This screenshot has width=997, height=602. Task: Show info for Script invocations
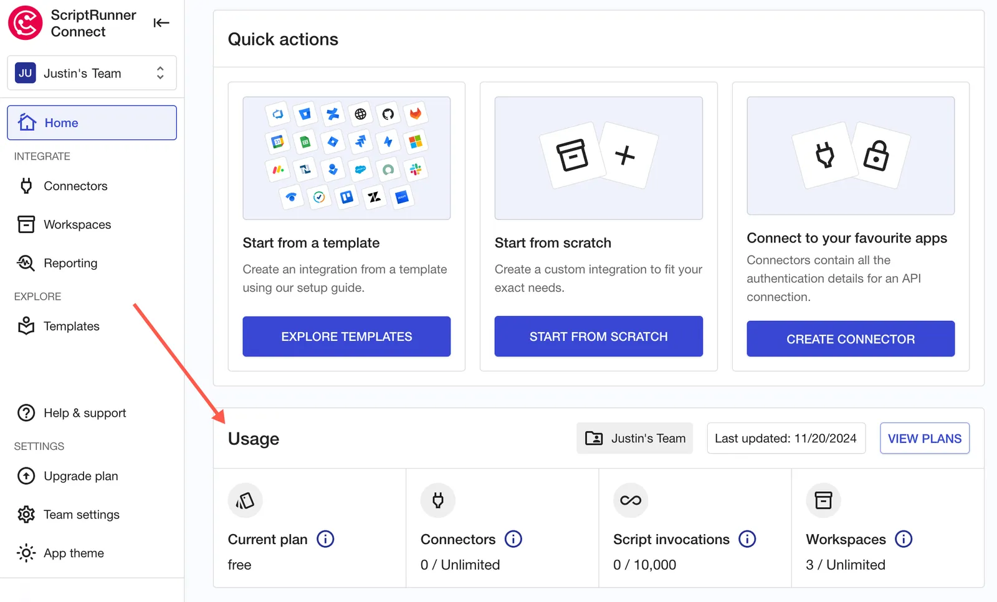coord(747,539)
